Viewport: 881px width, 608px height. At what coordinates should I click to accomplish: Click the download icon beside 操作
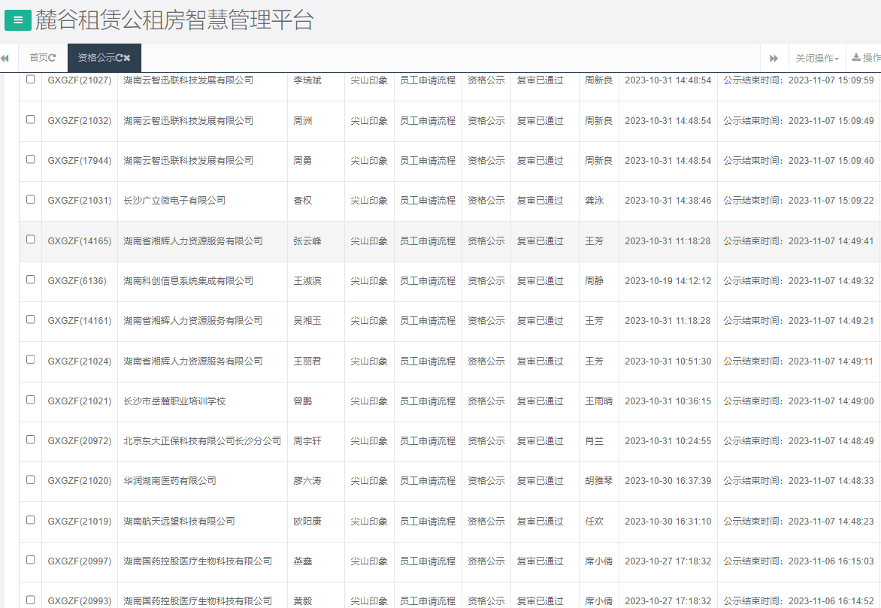click(x=855, y=57)
